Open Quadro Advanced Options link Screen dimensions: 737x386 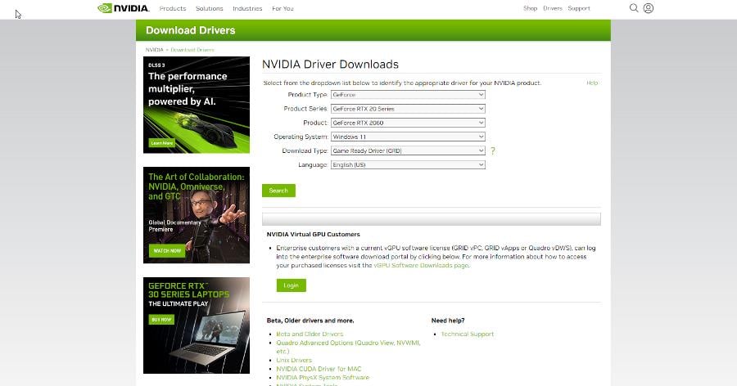(348, 347)
